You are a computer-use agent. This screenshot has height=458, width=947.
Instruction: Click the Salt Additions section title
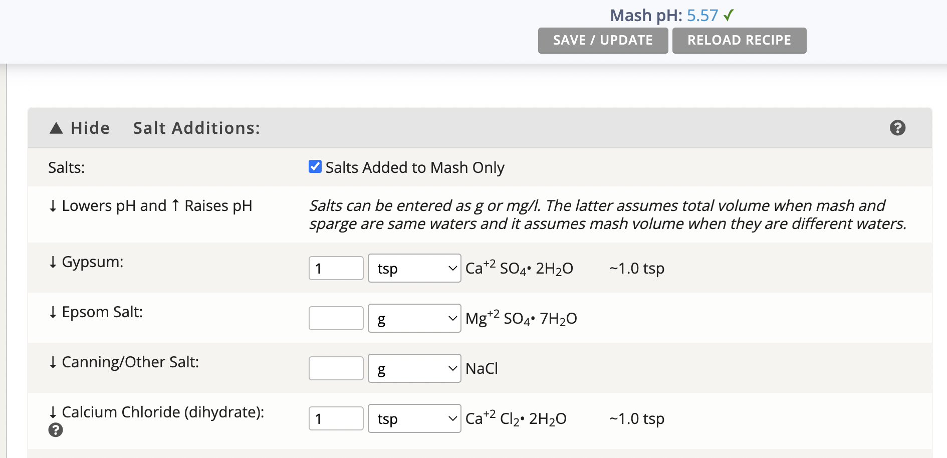tap(196, 128)
